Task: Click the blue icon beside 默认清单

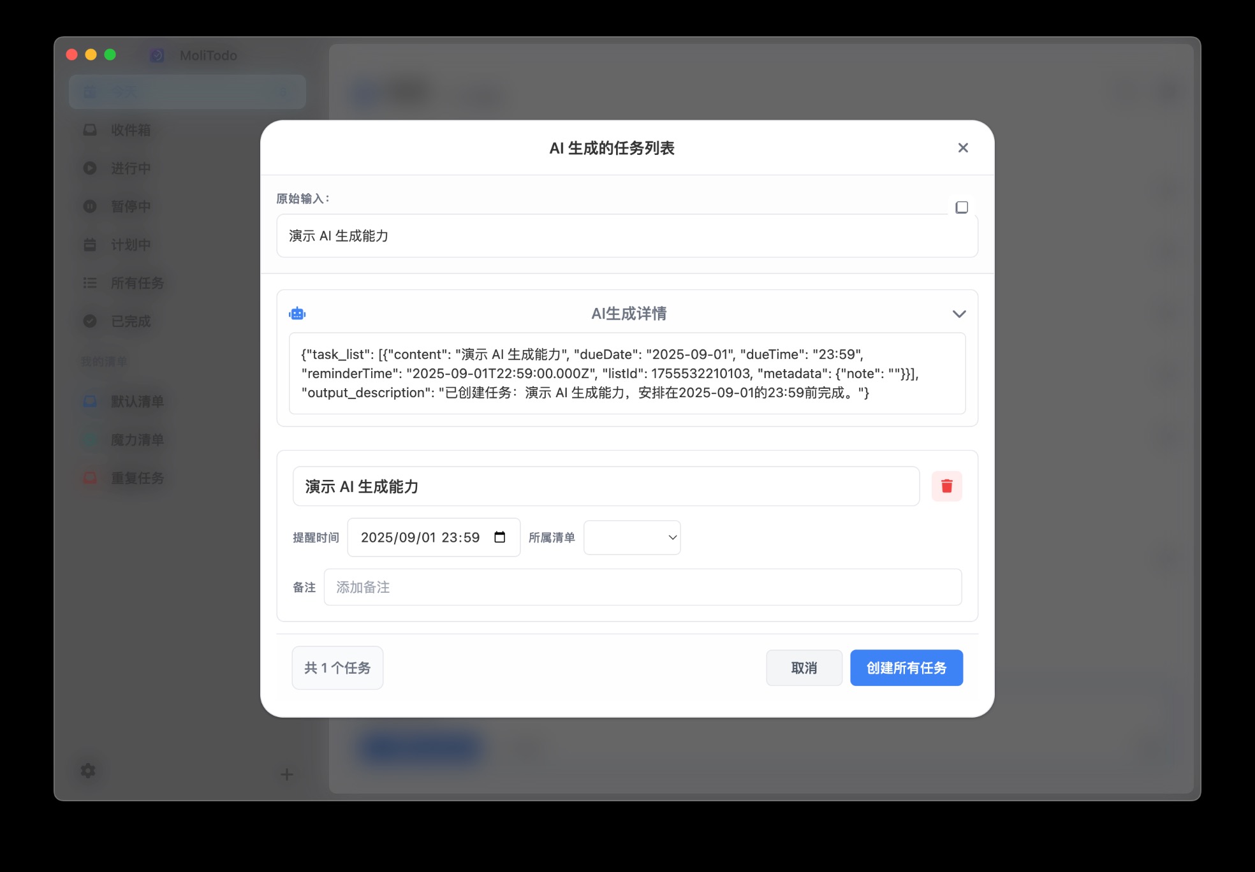Action: coord(90,402)
